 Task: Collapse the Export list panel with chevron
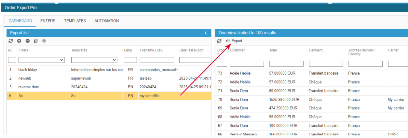[x=206, y=33]
